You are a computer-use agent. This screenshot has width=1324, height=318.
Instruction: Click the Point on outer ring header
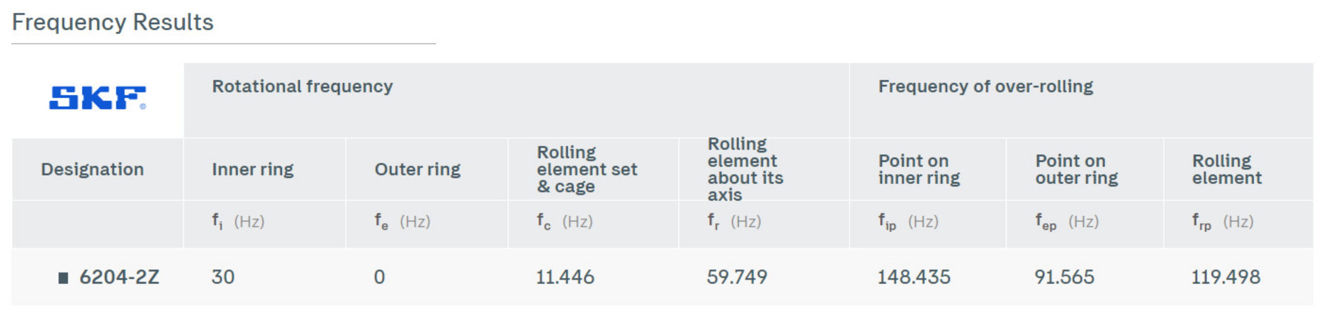click(x=1076, y=169)
